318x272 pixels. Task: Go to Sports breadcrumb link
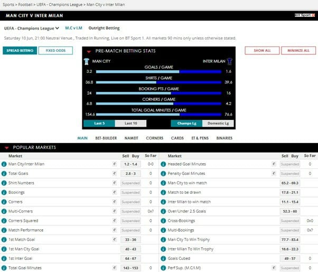(8, 4)
